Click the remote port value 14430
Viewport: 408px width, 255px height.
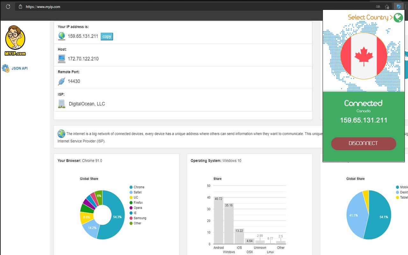[74, 81]
